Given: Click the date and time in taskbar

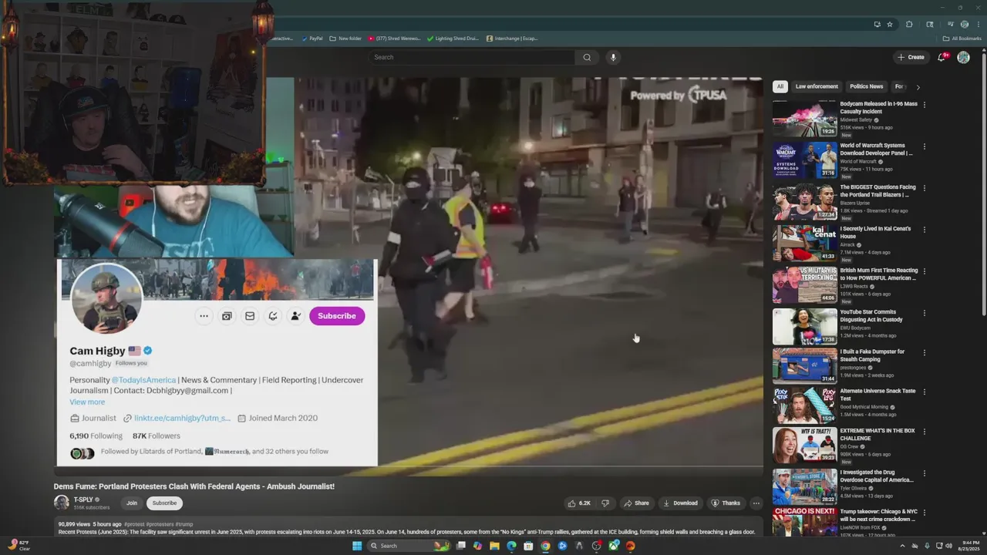Looking at the screenshot, I should coord(968,546).
